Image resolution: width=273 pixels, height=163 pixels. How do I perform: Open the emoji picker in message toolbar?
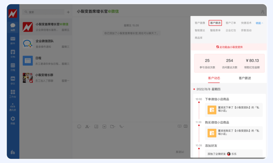(80, 127)
